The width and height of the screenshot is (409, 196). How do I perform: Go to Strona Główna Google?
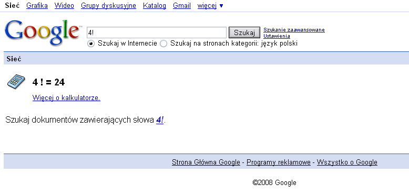206,162
